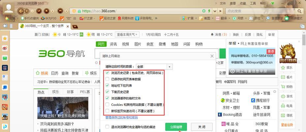Expand dropdown arrow next to forward button

coord(32,11)
